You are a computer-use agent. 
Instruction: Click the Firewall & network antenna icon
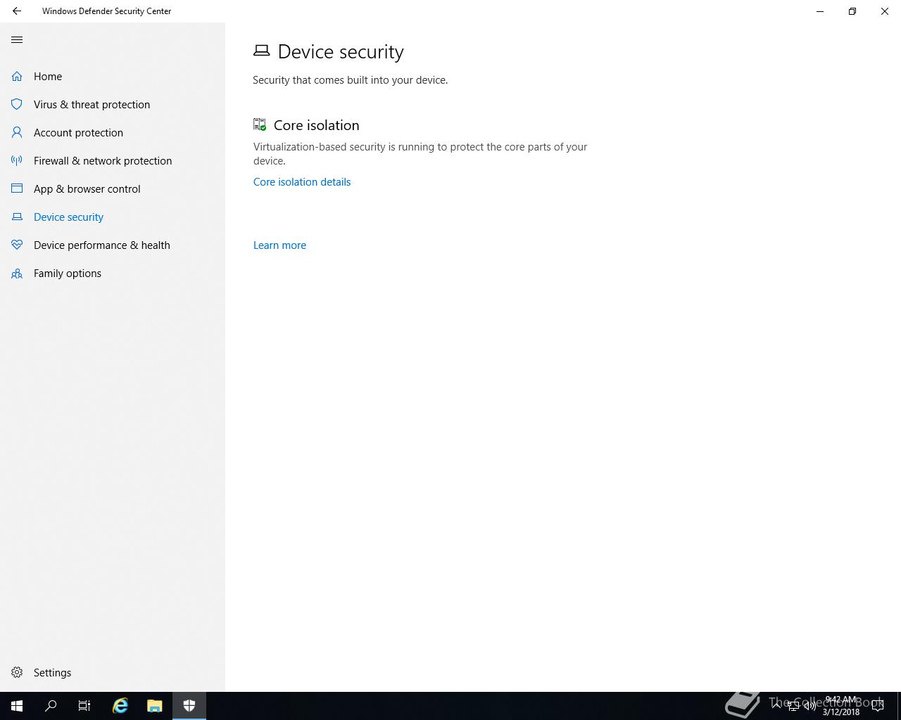click(17, 160)
